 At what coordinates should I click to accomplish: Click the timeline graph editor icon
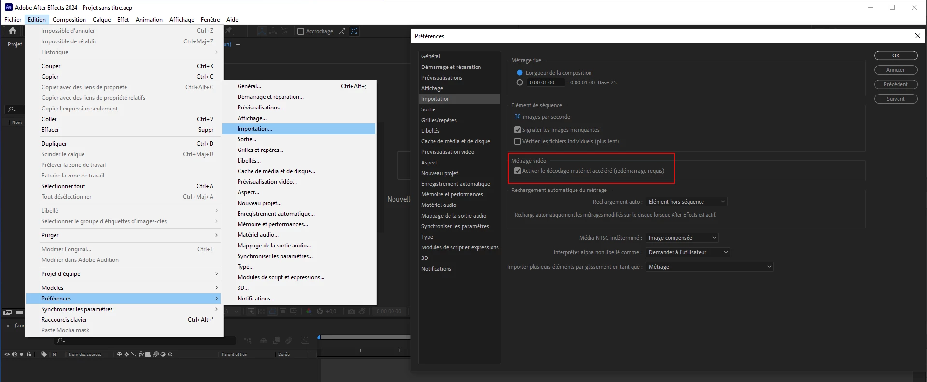click(x=305, y=341)
